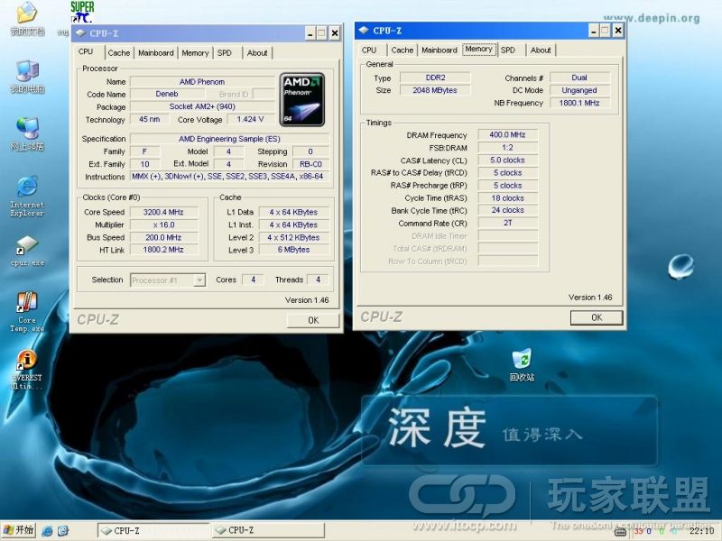This screenshot has height=541, width=722.
Task: Switch to the Mainboard tab in the right CPU-Z window
Action: pyautogui.click(x=440, y=50)
